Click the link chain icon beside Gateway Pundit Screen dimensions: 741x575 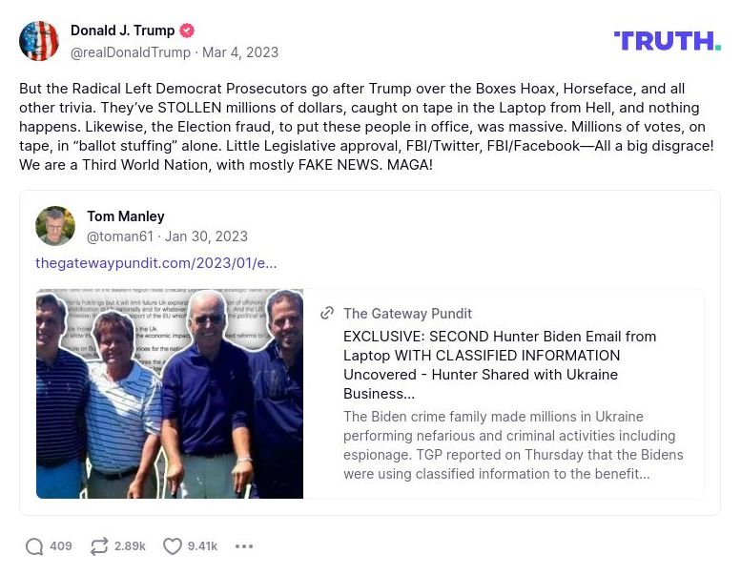(327, 313)
